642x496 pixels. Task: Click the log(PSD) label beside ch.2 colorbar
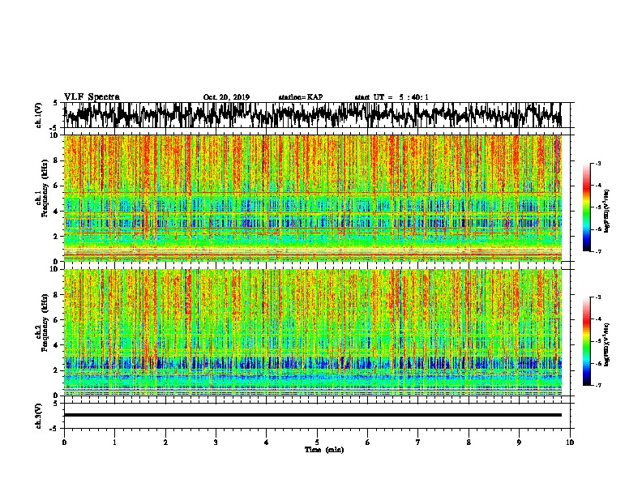tap(606, 344)
